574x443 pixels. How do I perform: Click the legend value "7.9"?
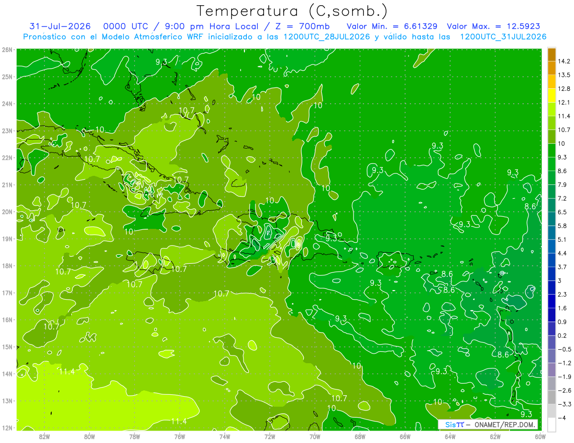pos(563,184)
